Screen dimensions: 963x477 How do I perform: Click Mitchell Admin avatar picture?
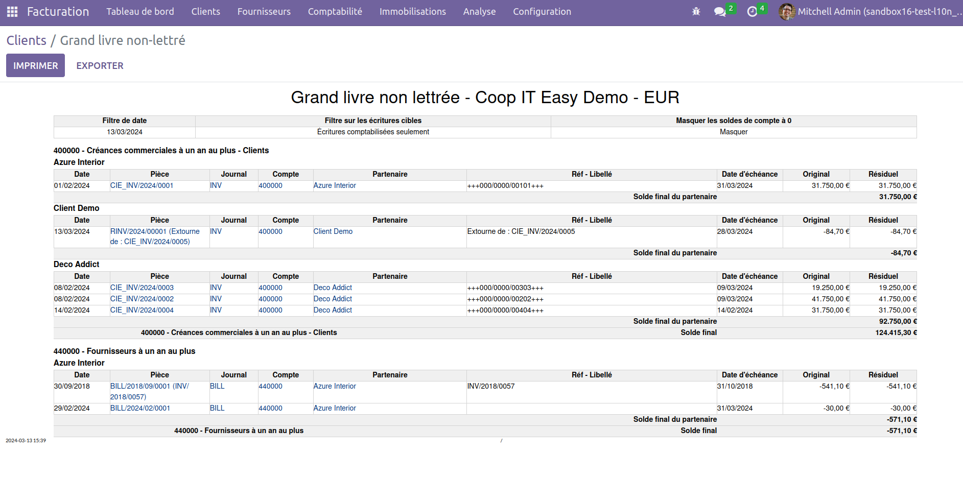[x=787, y=11]
